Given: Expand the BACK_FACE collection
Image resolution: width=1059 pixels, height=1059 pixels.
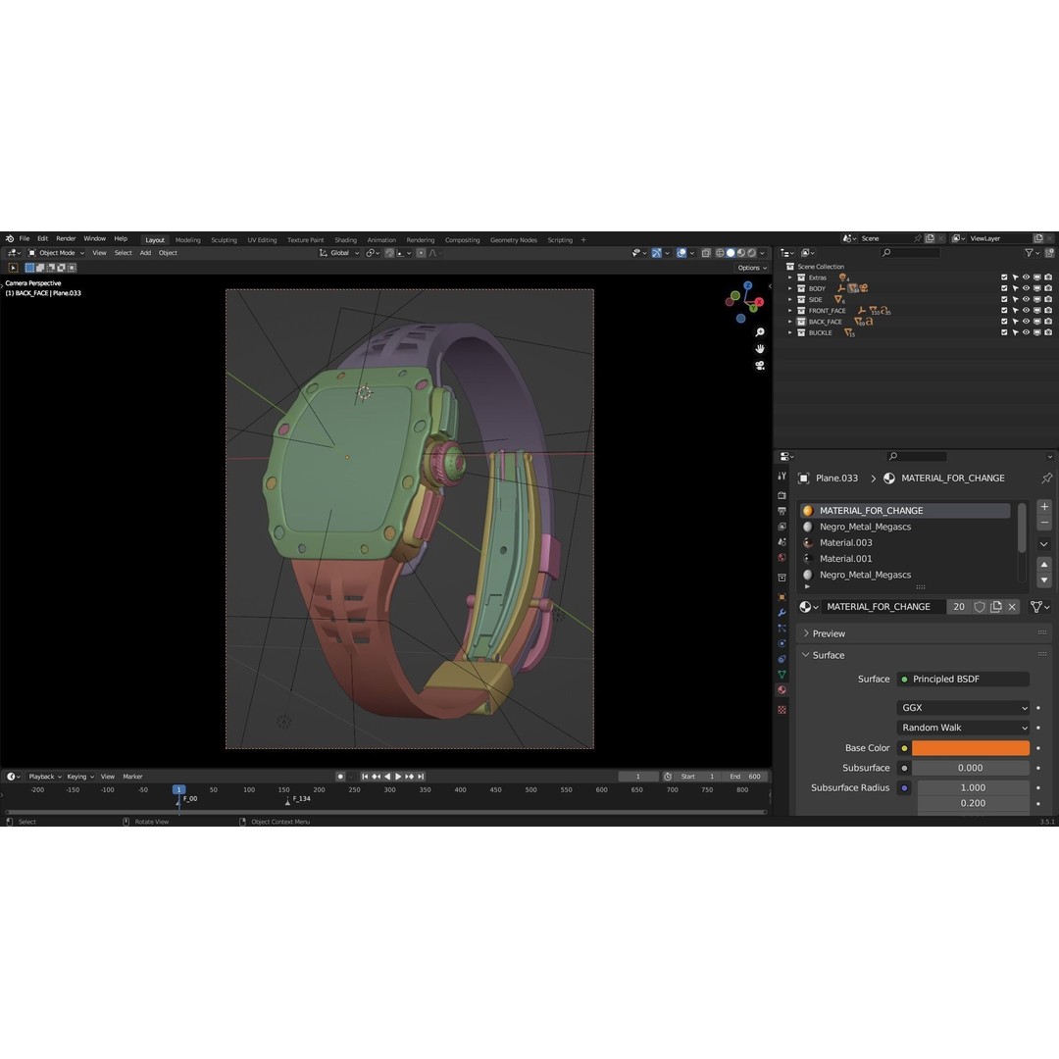Looking at the screenshot, I should coord(789,321).
